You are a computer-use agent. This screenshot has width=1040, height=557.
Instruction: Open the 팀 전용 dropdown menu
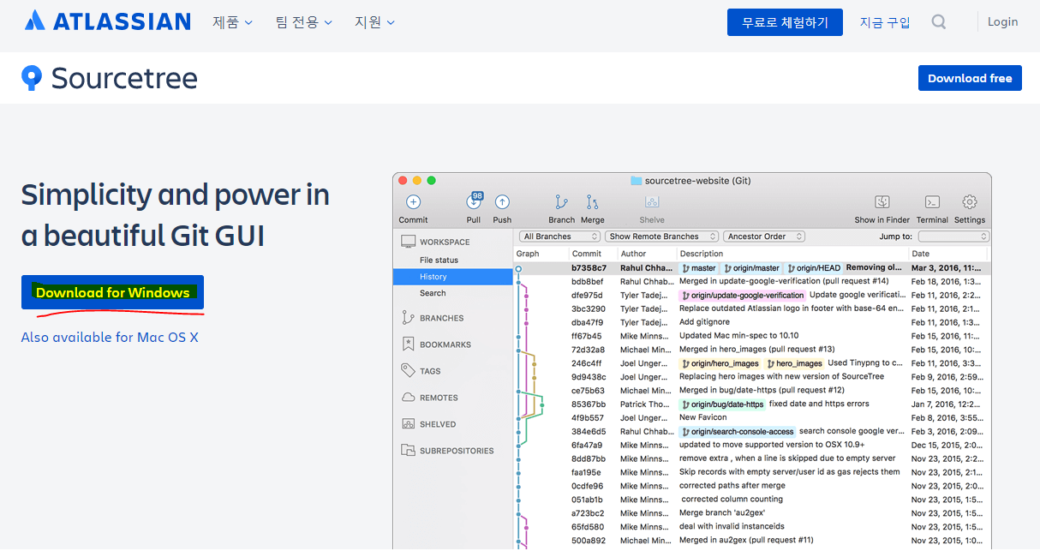pos(304,22)
